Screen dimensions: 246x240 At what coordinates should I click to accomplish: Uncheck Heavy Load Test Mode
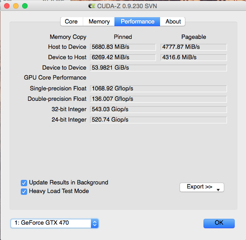pyautogui.click(x=24, y=192)
